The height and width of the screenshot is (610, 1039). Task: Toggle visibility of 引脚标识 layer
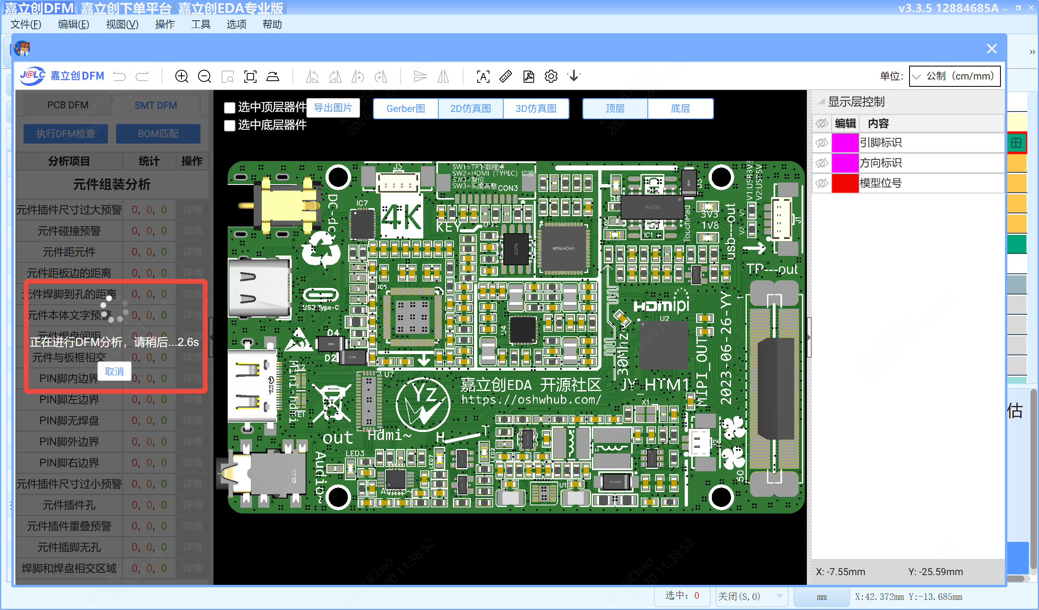pyautogui.click(x=822, y=143)
